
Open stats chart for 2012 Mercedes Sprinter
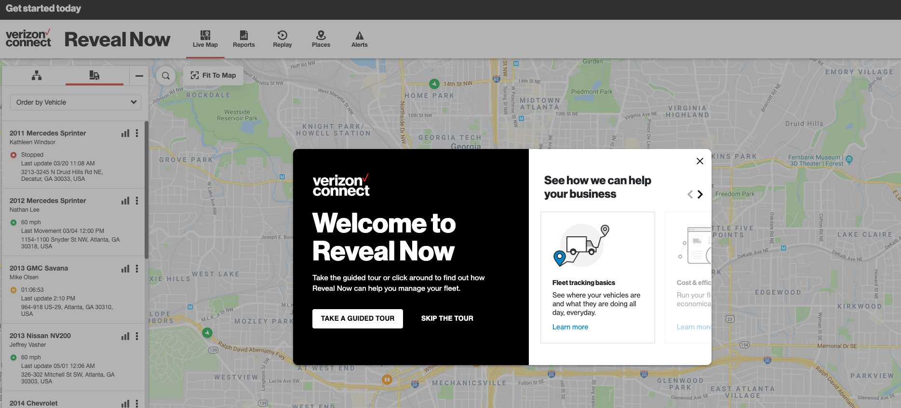tap(125, 201)
